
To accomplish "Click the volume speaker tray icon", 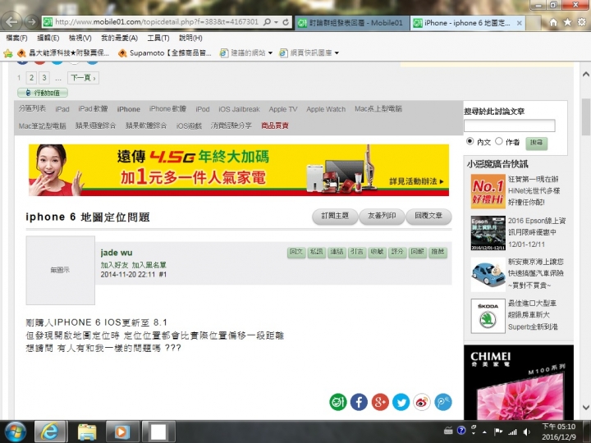I will (x=527, y=432).
